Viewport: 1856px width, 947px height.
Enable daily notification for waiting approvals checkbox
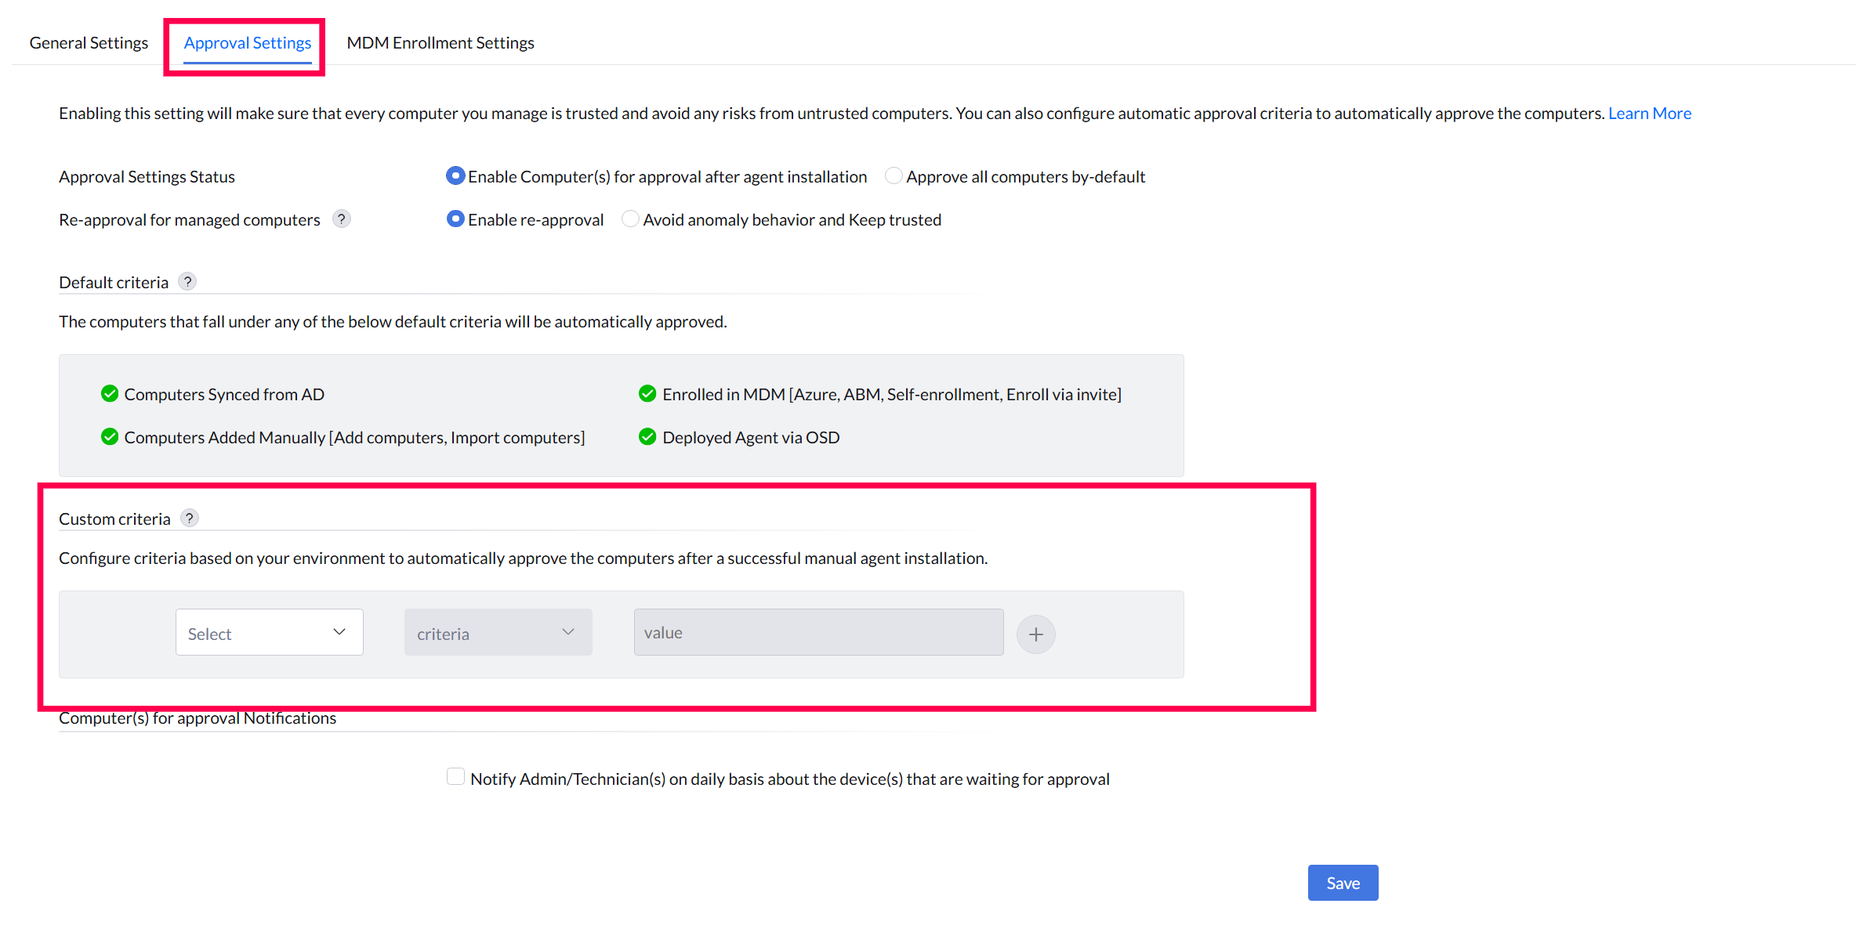pos(455,777)
